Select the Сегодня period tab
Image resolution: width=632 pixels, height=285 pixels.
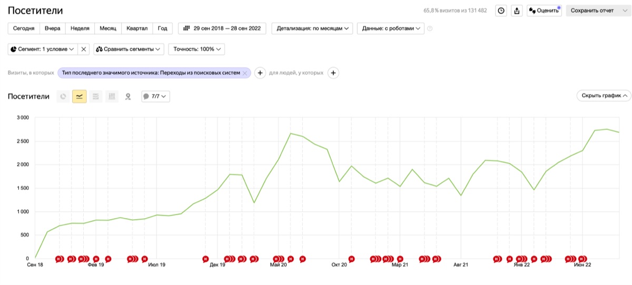(x=24, y=28)
